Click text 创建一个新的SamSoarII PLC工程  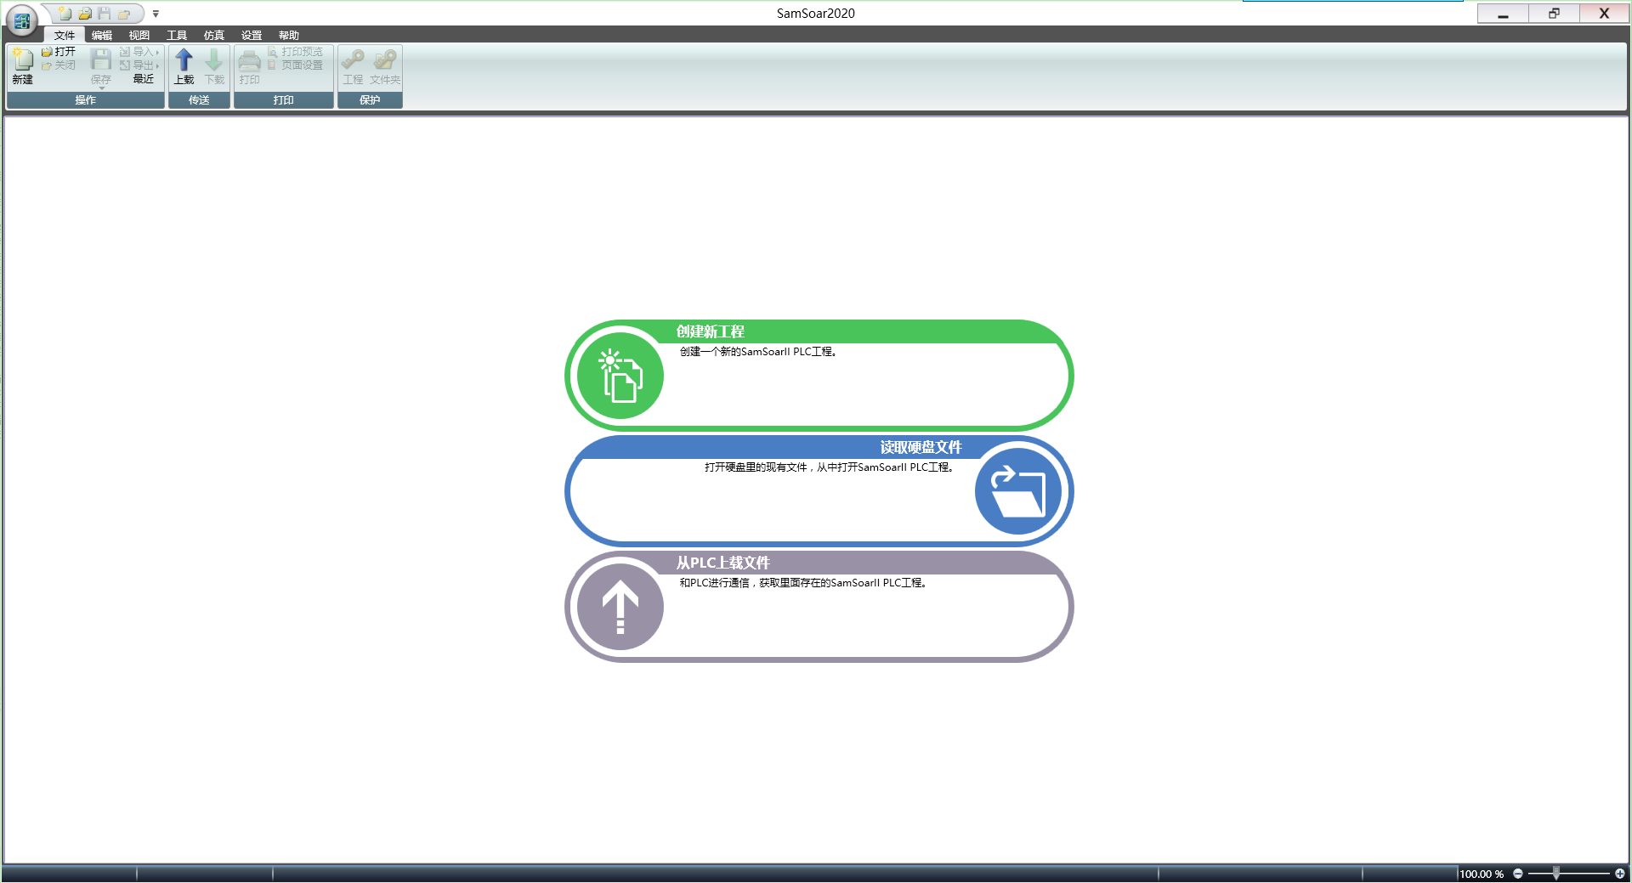[x=758, y=352]
